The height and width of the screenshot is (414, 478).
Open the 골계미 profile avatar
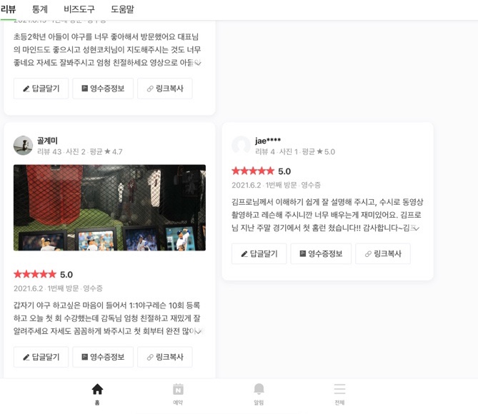click(23, 146)
